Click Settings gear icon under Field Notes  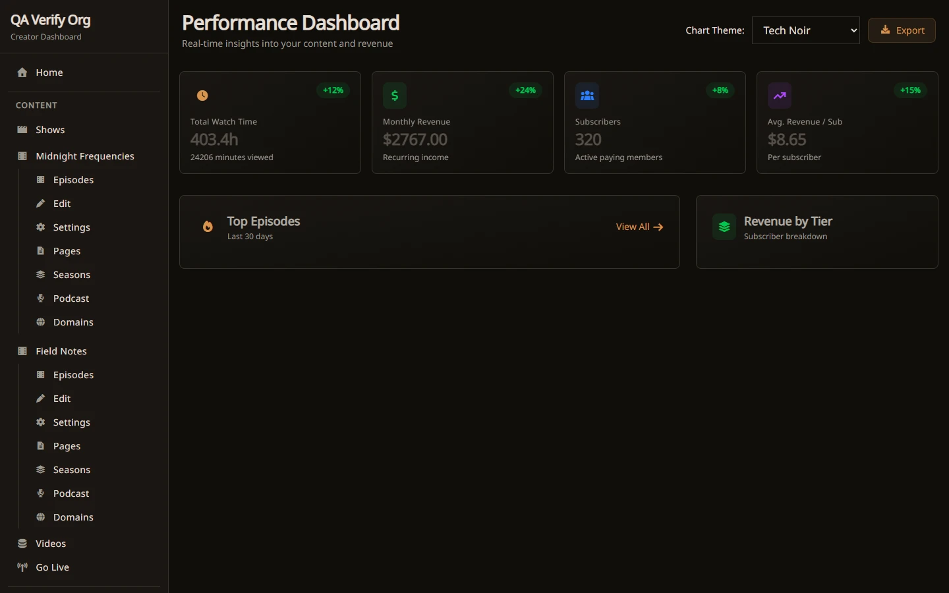(x=40, y=422)
